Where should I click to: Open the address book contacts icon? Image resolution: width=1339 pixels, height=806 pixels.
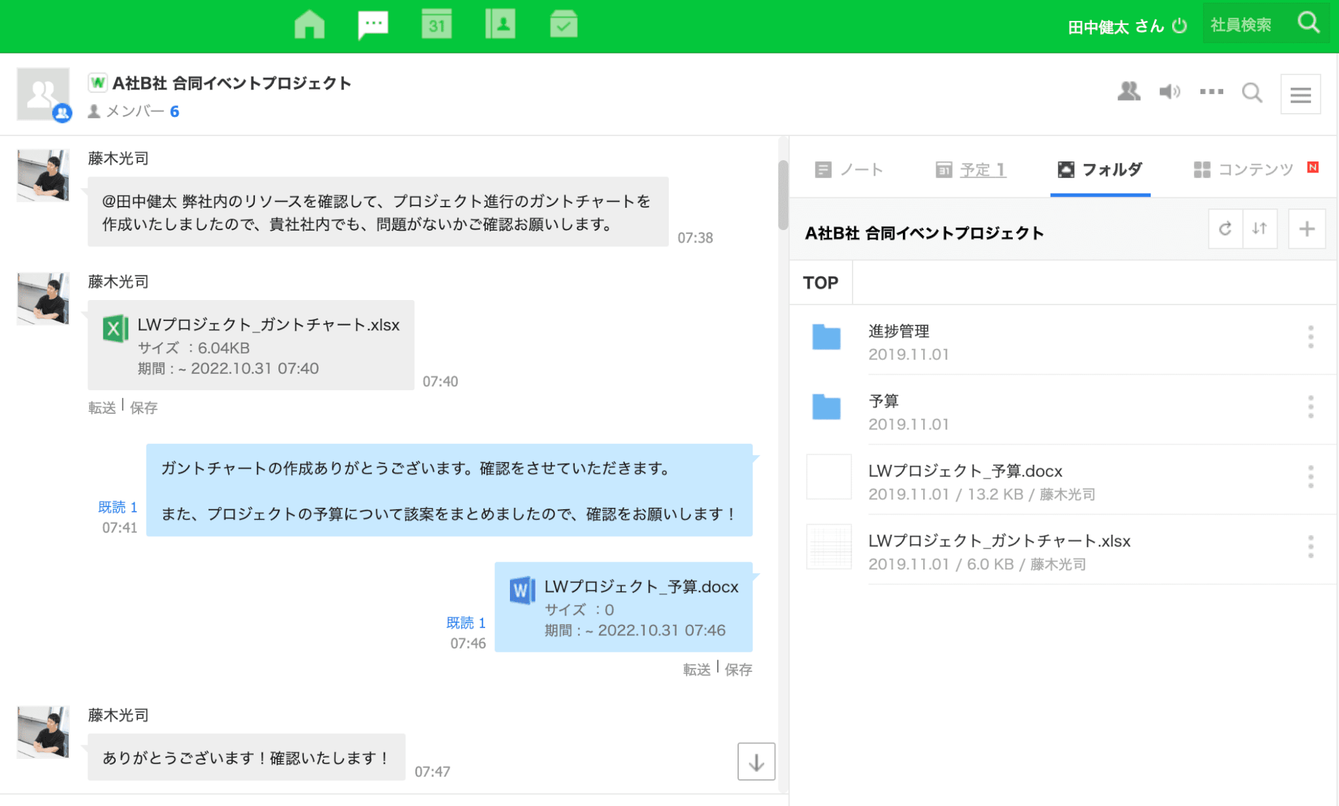[x=500, y=25]
